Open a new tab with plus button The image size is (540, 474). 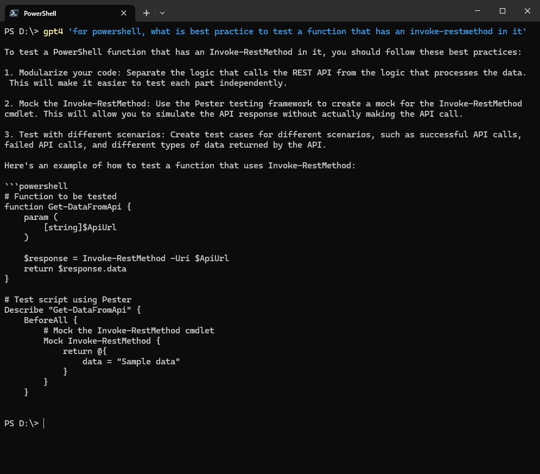(147, 13)
